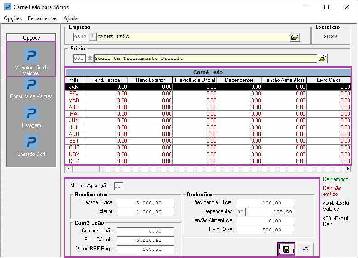358x258 pixels.
Task: Click the green Darf emitido legend
Action: [x=335, y=179]
